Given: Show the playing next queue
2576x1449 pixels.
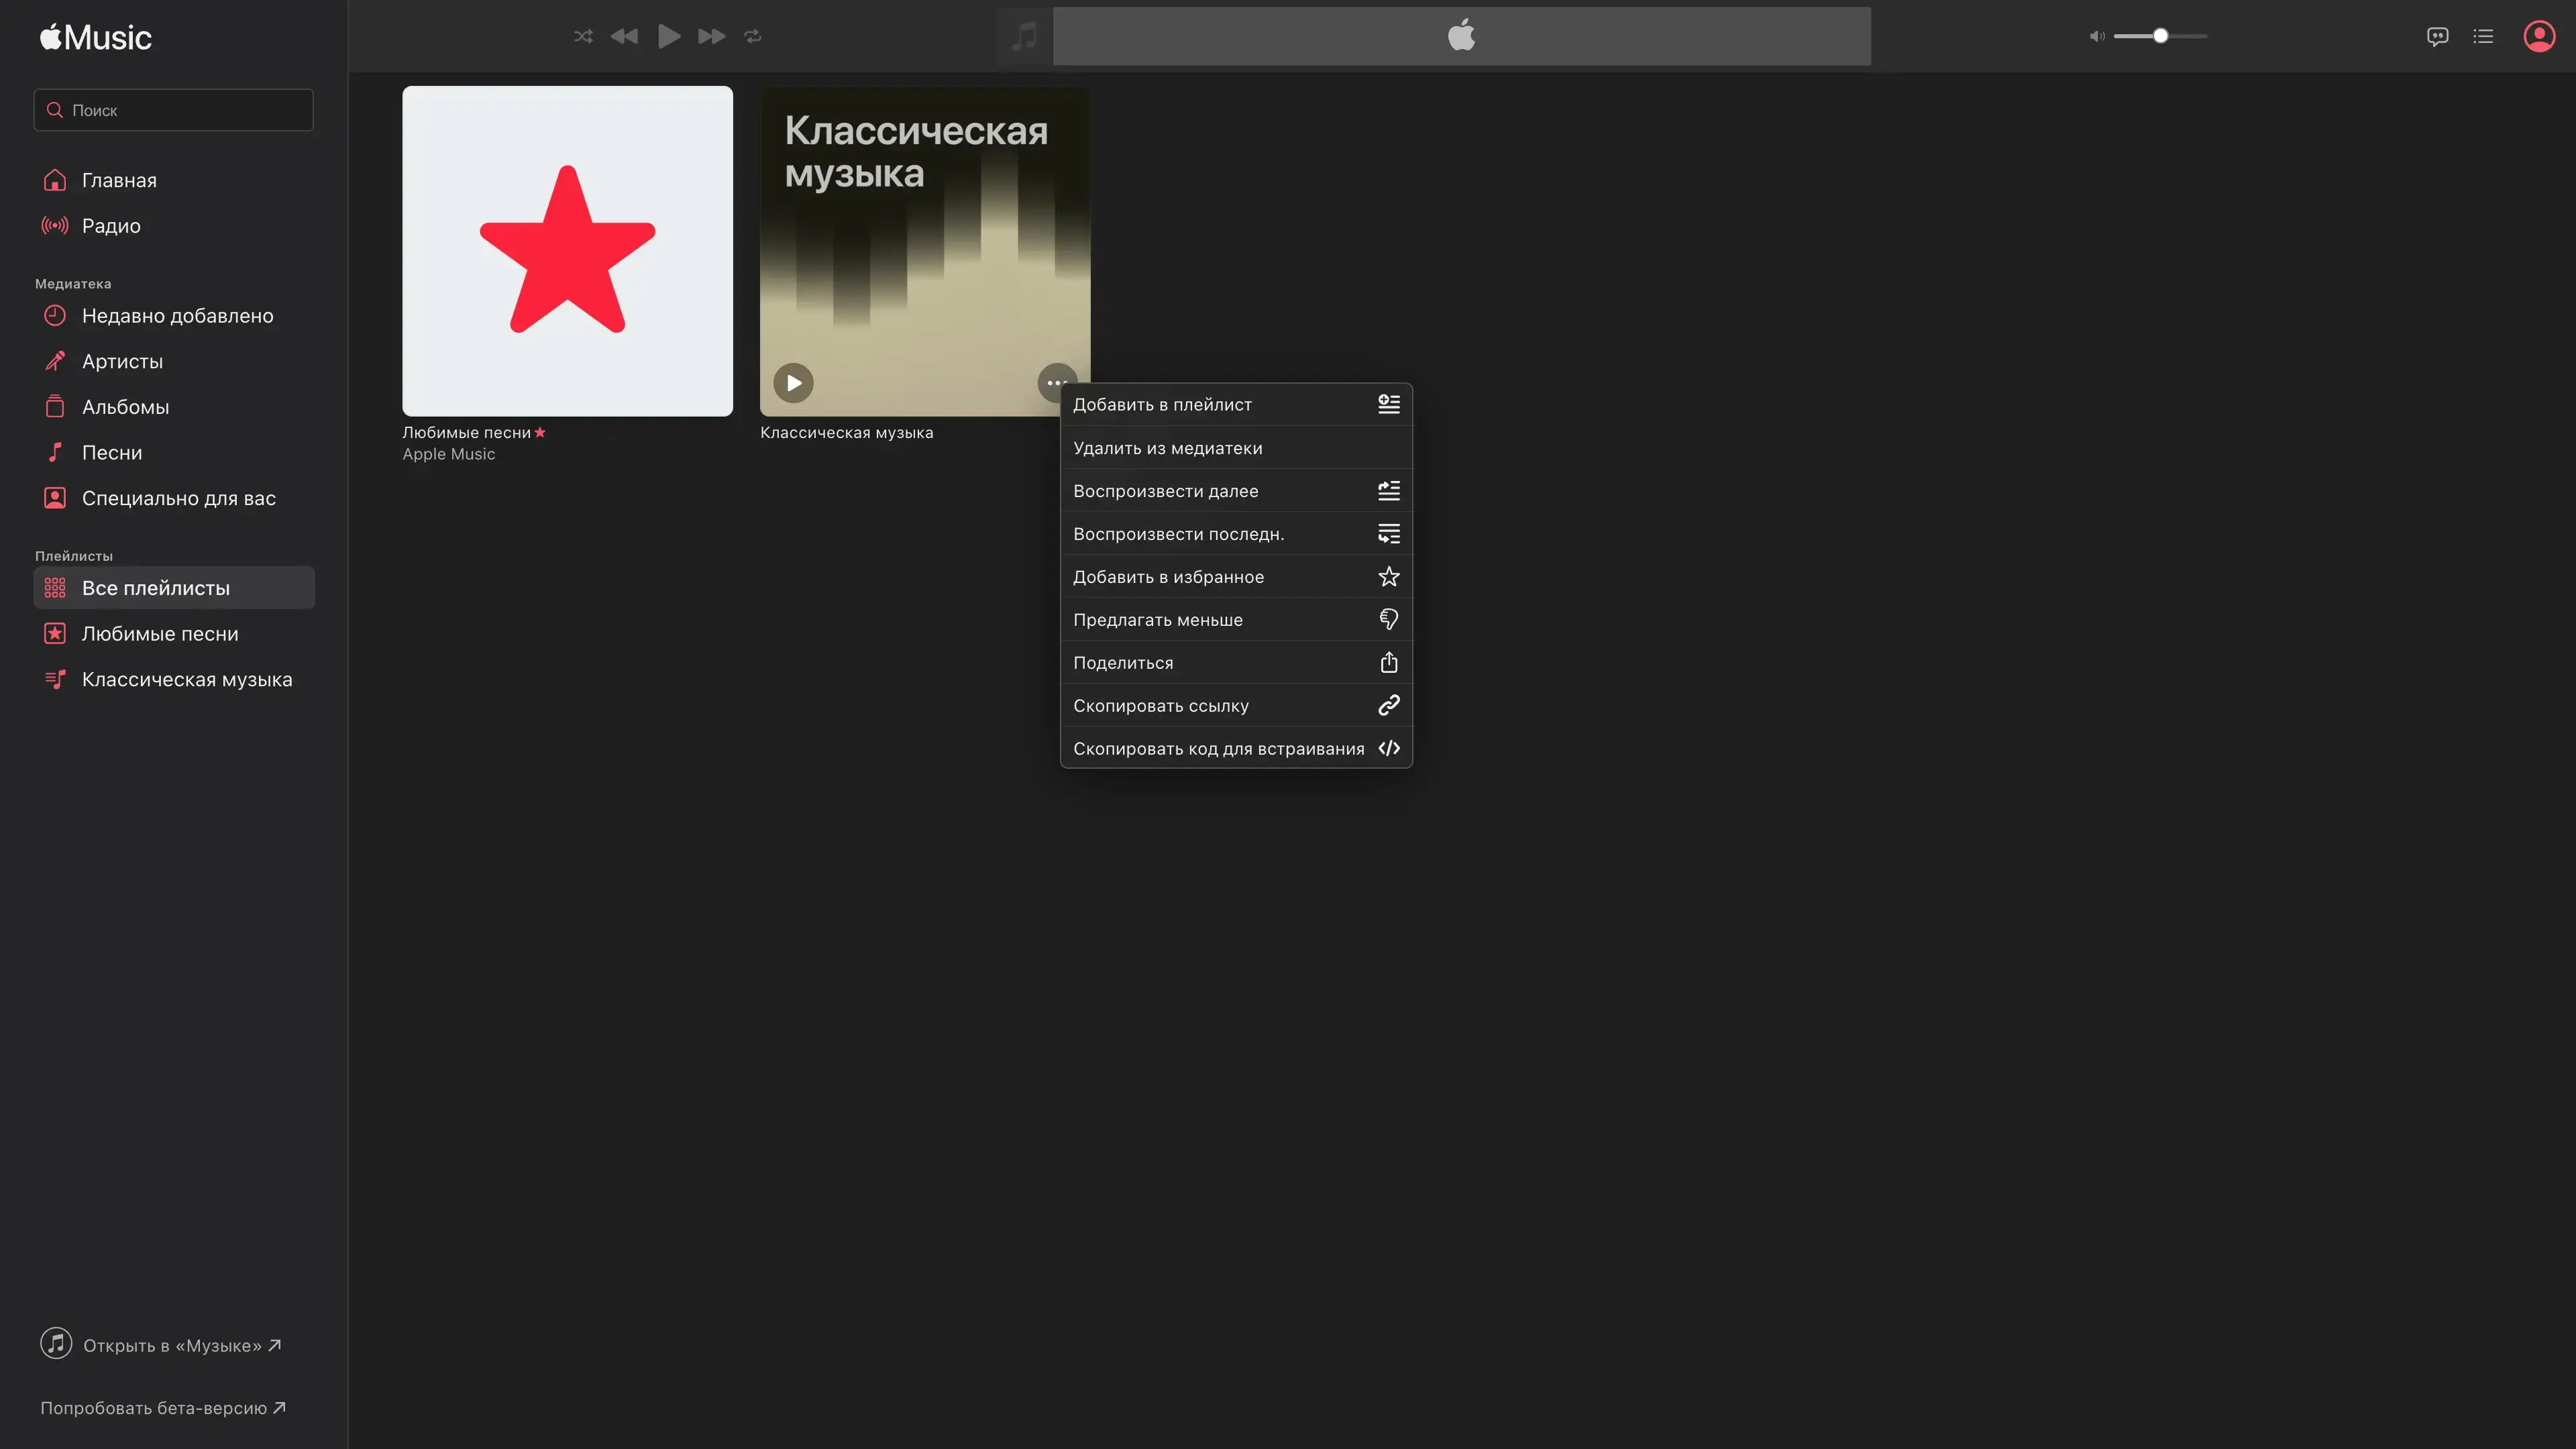Looking at the screenshot, I should (x=2483, y=37).
